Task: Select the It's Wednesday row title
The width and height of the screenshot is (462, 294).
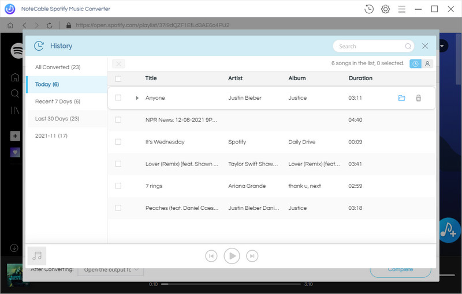Action: (165, 142)
